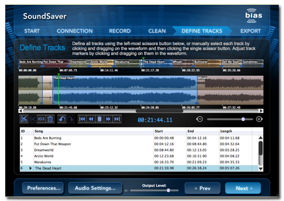Skip to end of track button
The width and height of the screenshot is (284, 201).
coord(117,119)
